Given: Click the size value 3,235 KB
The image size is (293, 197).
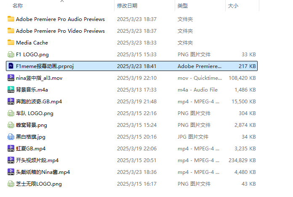Looking at the screenshot, I should tap(245, 149).
